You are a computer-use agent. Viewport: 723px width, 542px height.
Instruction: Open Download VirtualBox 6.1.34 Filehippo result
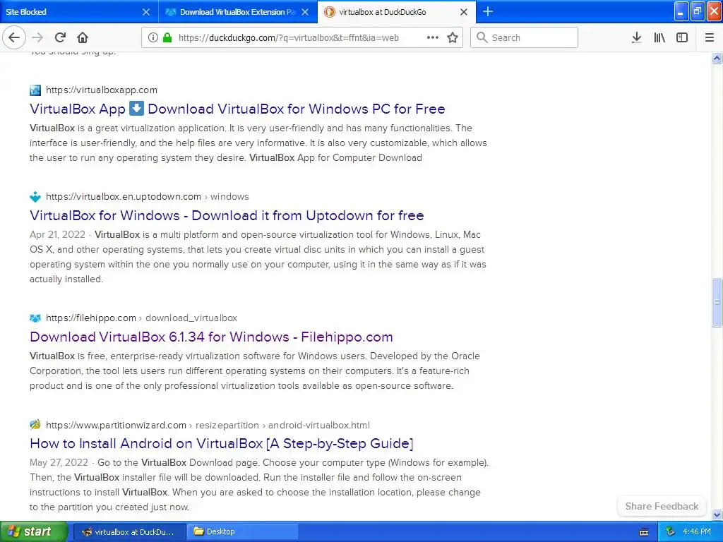click(x=211, y=337)
